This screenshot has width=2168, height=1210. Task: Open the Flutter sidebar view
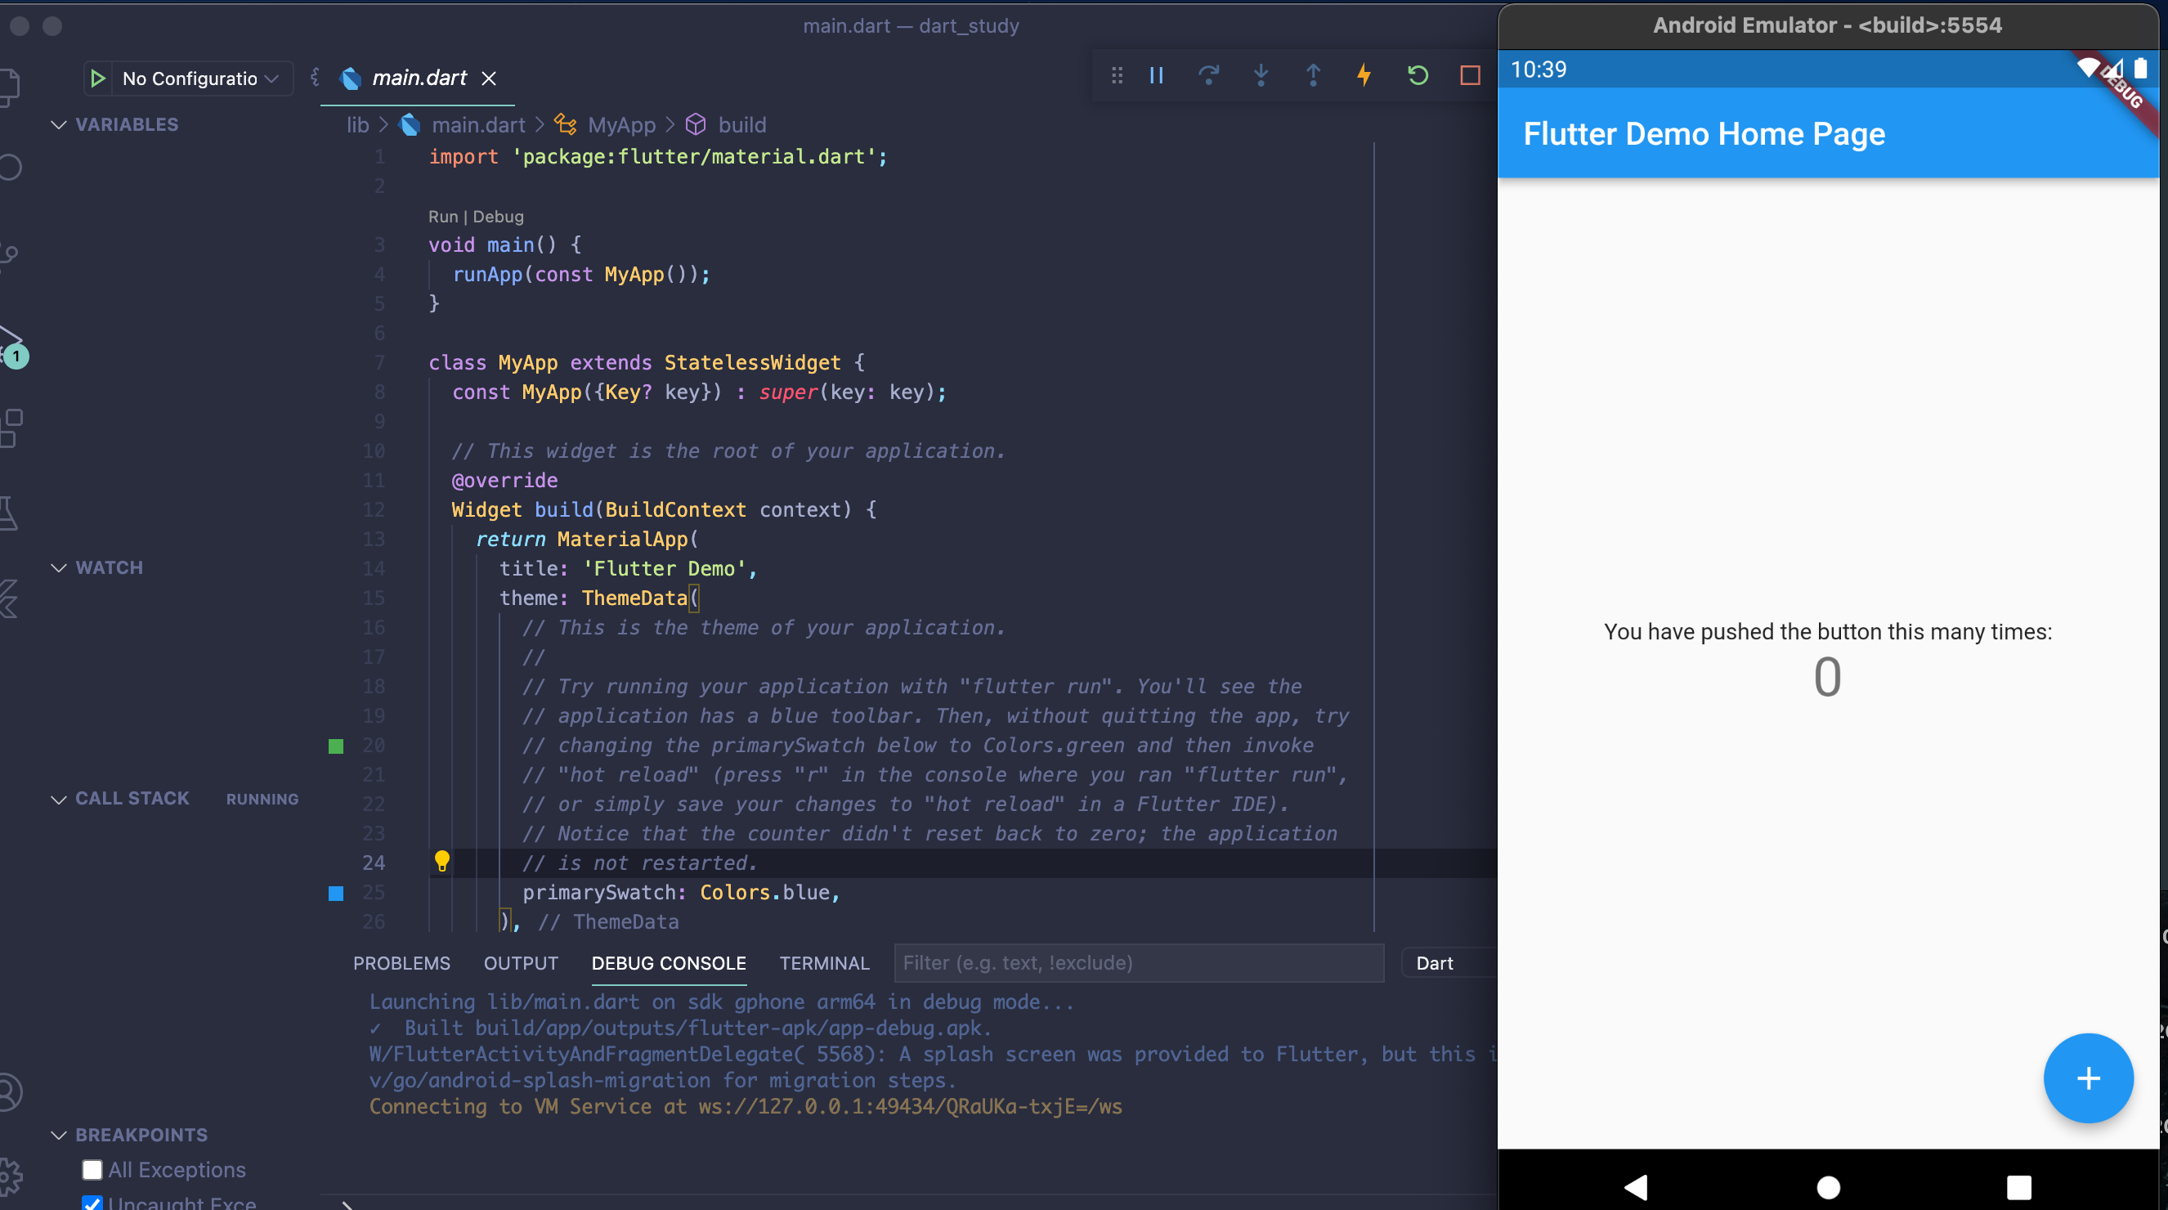coord(8,598)
